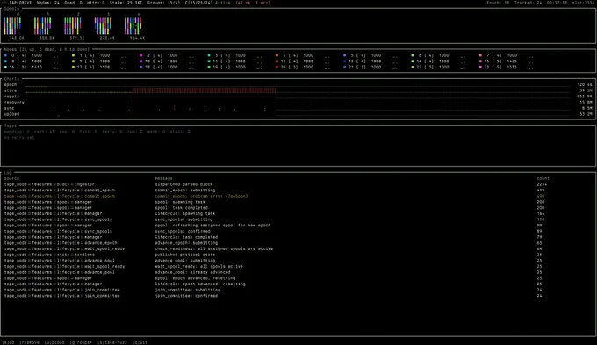Click the 'Tracked: 24' indicator
Screen dimensions: 597x345
coord(529,3)
